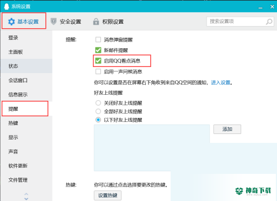The height and width of the screenshot is (201, 277).
Task: Close the 系统设置 window
Action: 272,7
